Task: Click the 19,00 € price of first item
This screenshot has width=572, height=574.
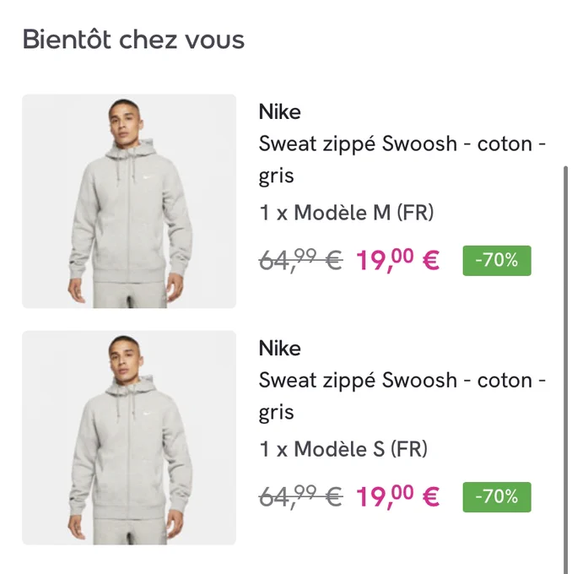Action: 398,260
